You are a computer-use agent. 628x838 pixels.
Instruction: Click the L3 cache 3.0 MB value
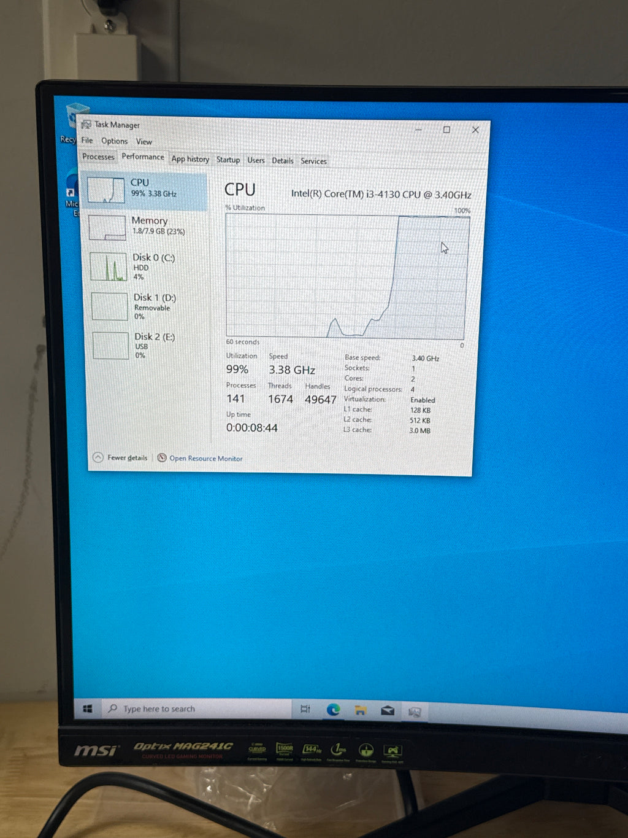[420, 431]
